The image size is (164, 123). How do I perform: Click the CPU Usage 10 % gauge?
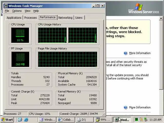(20, 35)
